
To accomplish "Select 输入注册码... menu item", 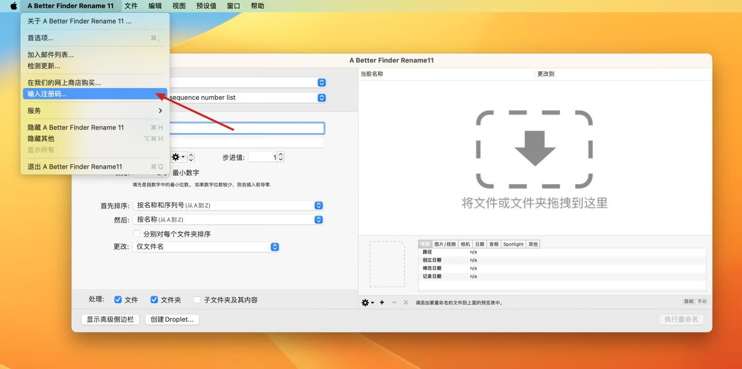I will [x=95, y=94].
